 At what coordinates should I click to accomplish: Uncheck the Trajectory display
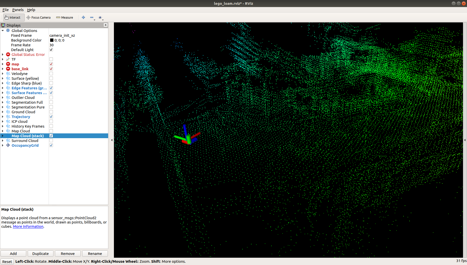pyautogui.click(x=51, y=117)
